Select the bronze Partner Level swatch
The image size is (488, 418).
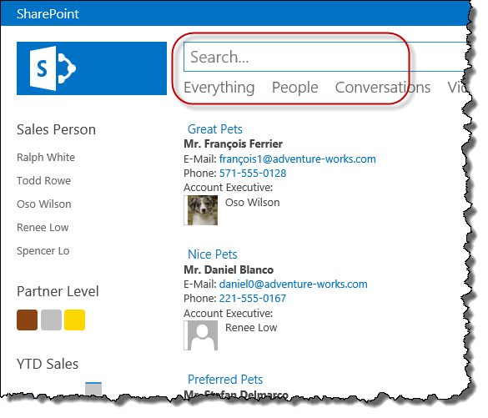click(x=27, y=320)
